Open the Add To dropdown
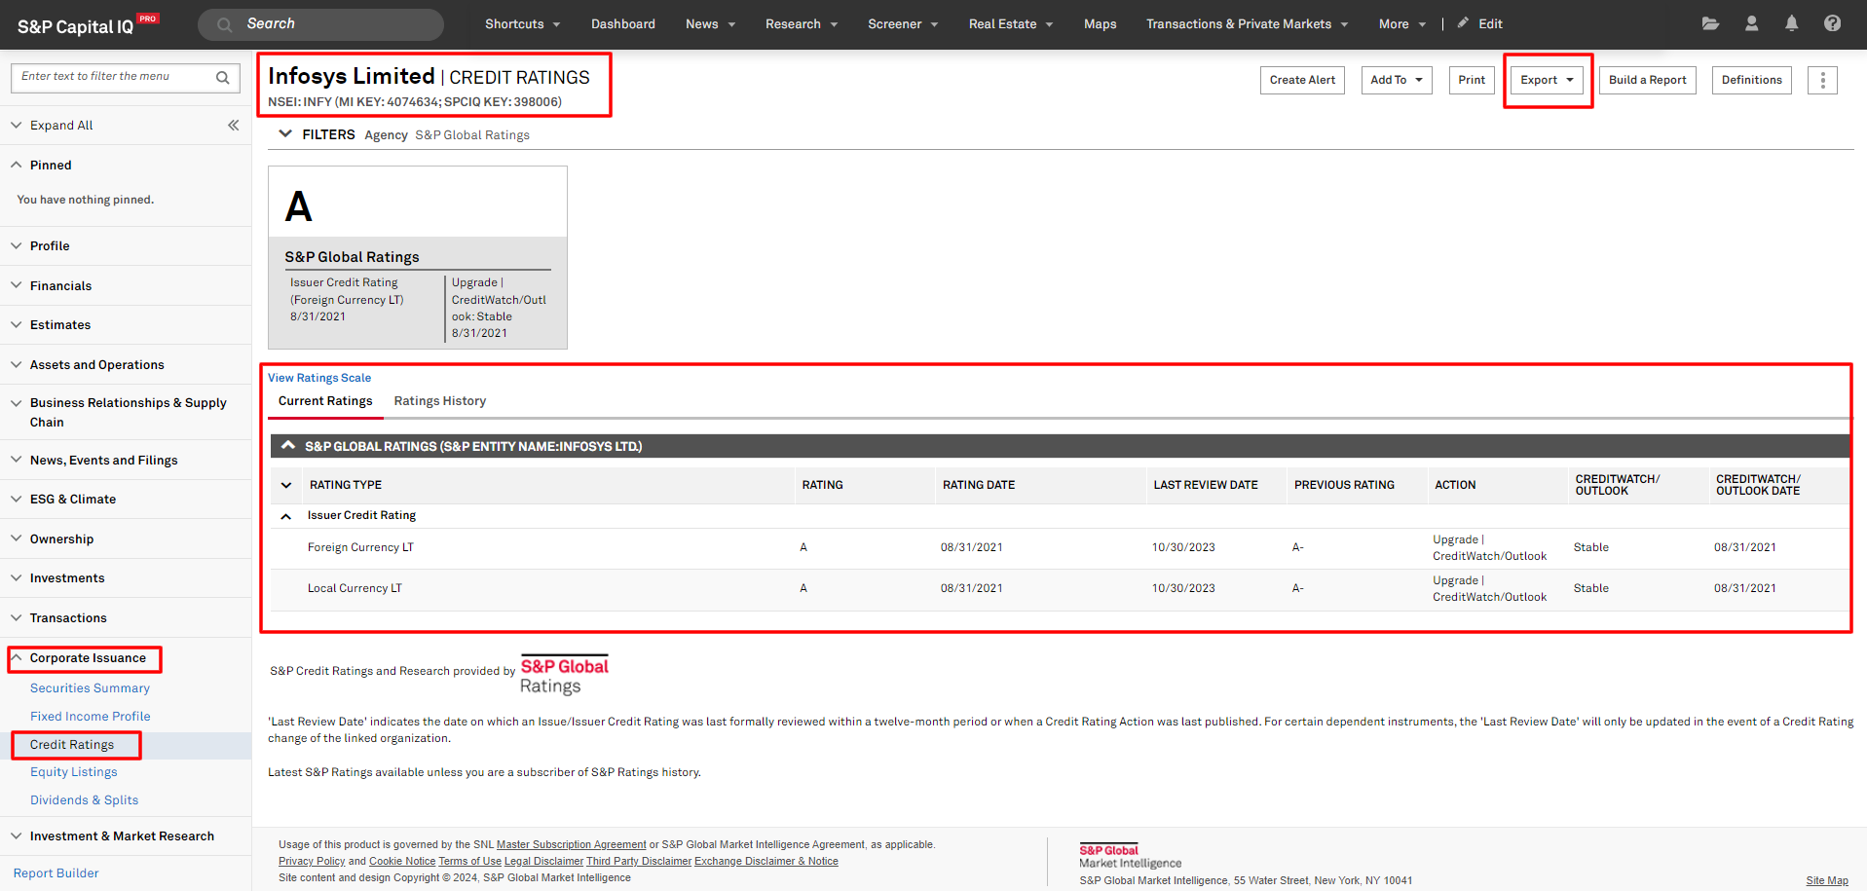The height and width of the screenshot is (891, 1867). click(1397, 80)
